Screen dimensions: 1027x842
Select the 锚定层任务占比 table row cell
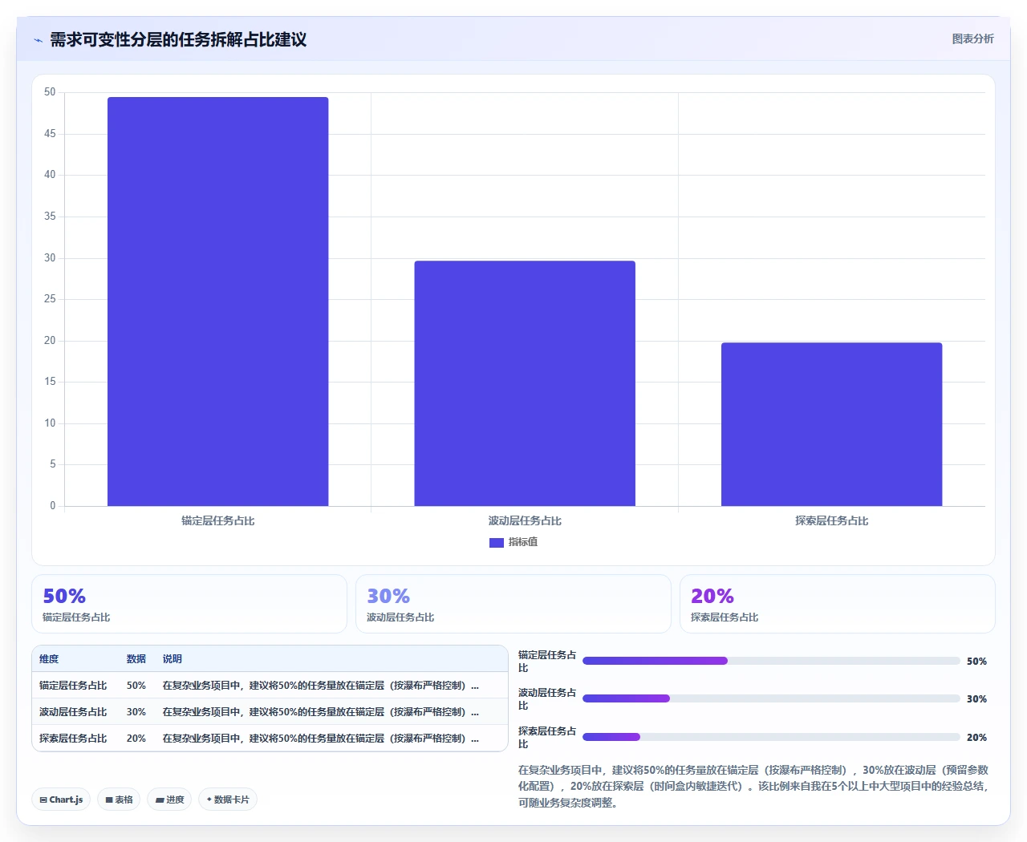point(73,686)
